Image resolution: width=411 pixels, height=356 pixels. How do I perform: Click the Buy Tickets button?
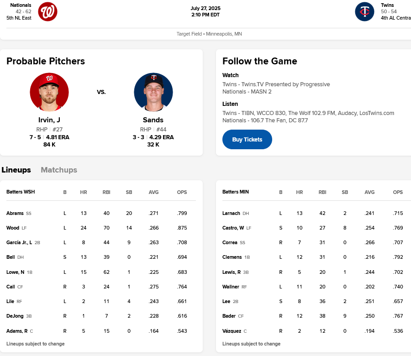(247, 140)
